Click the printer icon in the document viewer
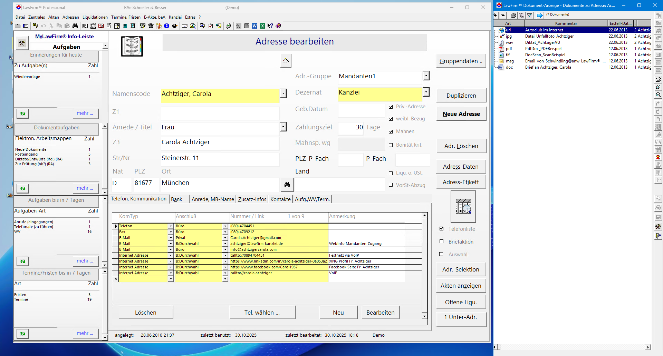The width and height of the screenshot is (663, 356). pos(513,15)
